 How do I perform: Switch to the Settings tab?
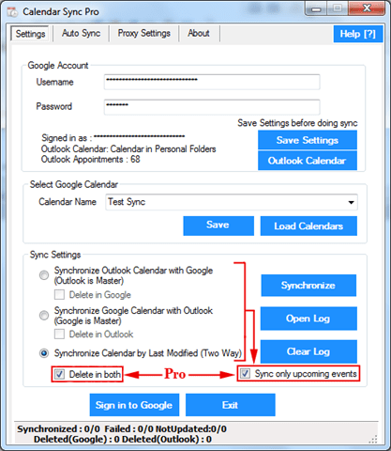(30, 34)
